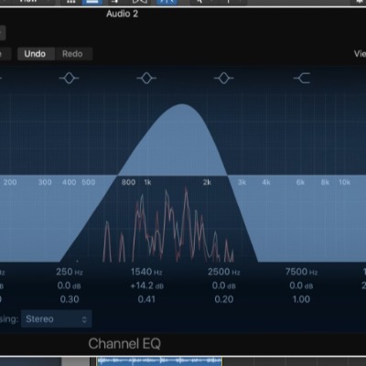Image resolution: width=366 pixels, height=366 pixels.
Task: Select the 7500 Hz frequency field
Action: pyautogui.click(x=301, y=272)
